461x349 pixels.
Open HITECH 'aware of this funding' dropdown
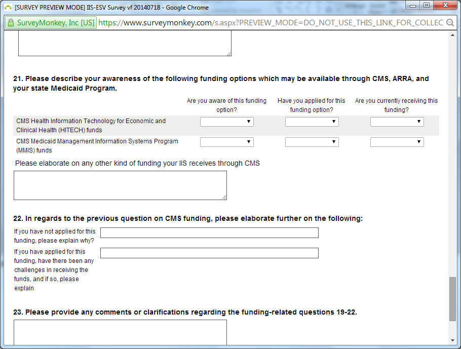tap(226, 122)
